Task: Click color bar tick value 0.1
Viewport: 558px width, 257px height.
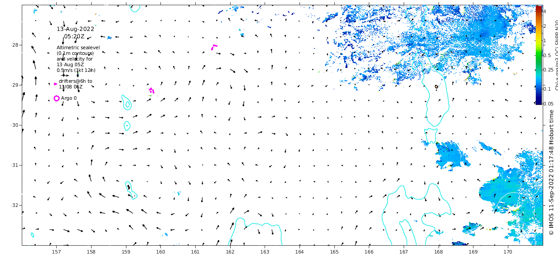Action: (547, 89)
